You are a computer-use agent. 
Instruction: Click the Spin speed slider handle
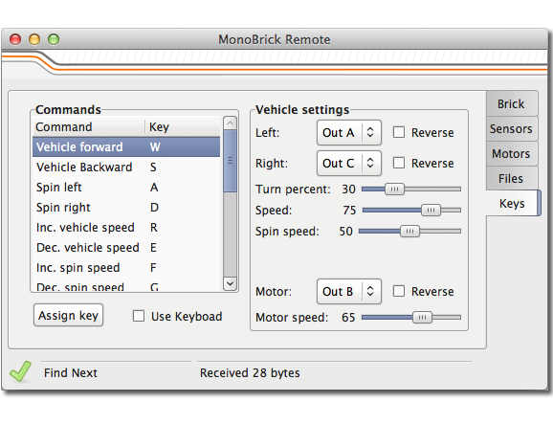(x=409, y=232)
